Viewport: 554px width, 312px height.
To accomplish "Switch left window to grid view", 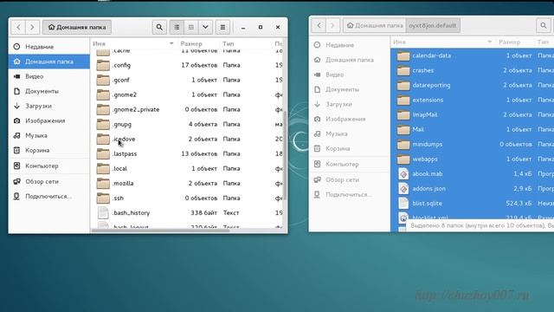I will coord(191,27).
